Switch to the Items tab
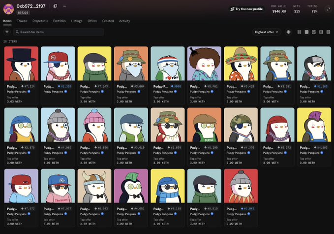Viewport: 334px width, 234px height. [7, 21]
